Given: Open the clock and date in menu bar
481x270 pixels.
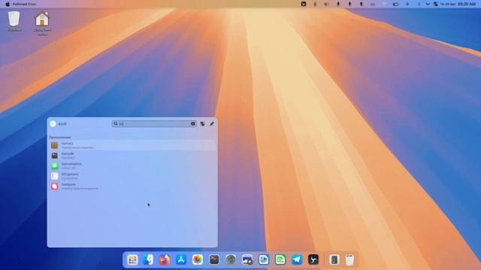Looking at the screenshot, I should point(458,4).
